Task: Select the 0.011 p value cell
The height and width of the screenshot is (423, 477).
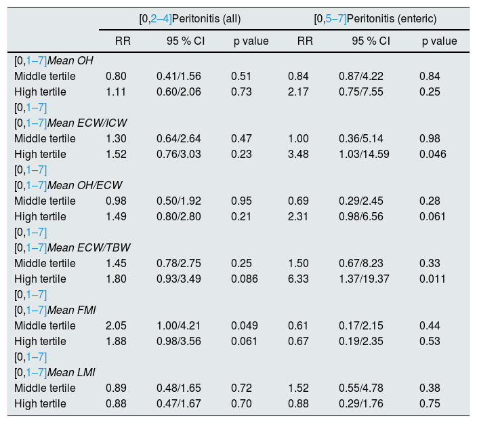Action: coord(432,279)
